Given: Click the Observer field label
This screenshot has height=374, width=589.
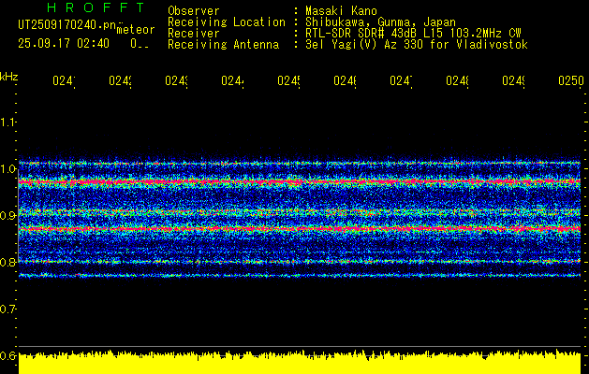Looking at the screenshot, I should (194, 10).
